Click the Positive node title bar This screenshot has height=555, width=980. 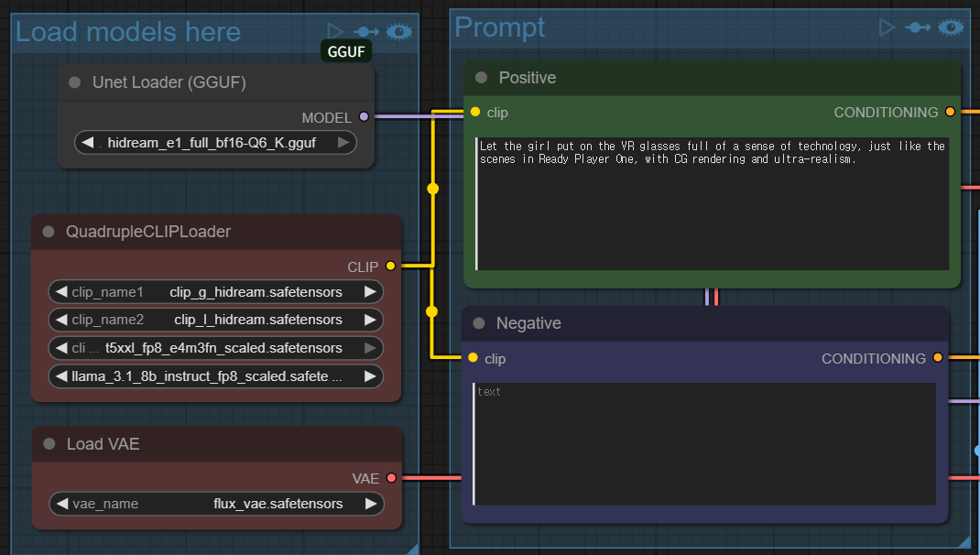click(x=712, y=78)
